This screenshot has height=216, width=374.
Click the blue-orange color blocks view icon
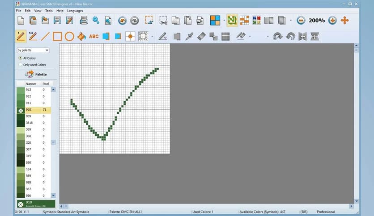pyautogui.click(x=215, y=21)
